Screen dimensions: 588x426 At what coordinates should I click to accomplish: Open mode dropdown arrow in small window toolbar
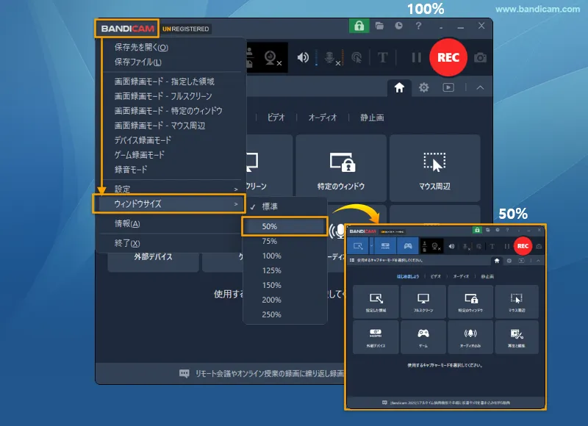click(x=372, y=246)
